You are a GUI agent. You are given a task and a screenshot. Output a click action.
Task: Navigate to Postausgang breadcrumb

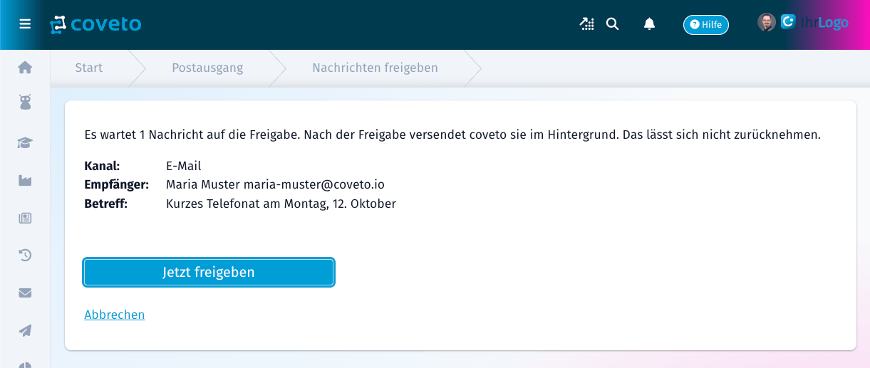tap(207, 68)
